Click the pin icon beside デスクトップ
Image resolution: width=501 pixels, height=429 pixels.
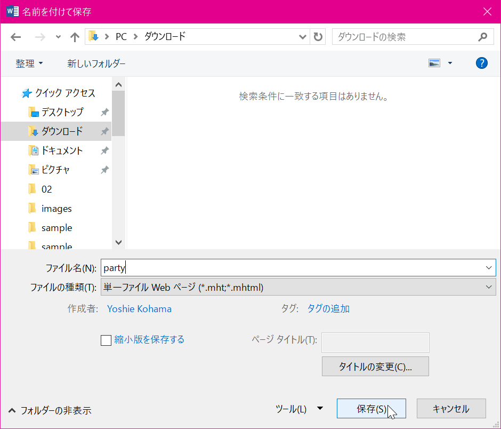105,112
